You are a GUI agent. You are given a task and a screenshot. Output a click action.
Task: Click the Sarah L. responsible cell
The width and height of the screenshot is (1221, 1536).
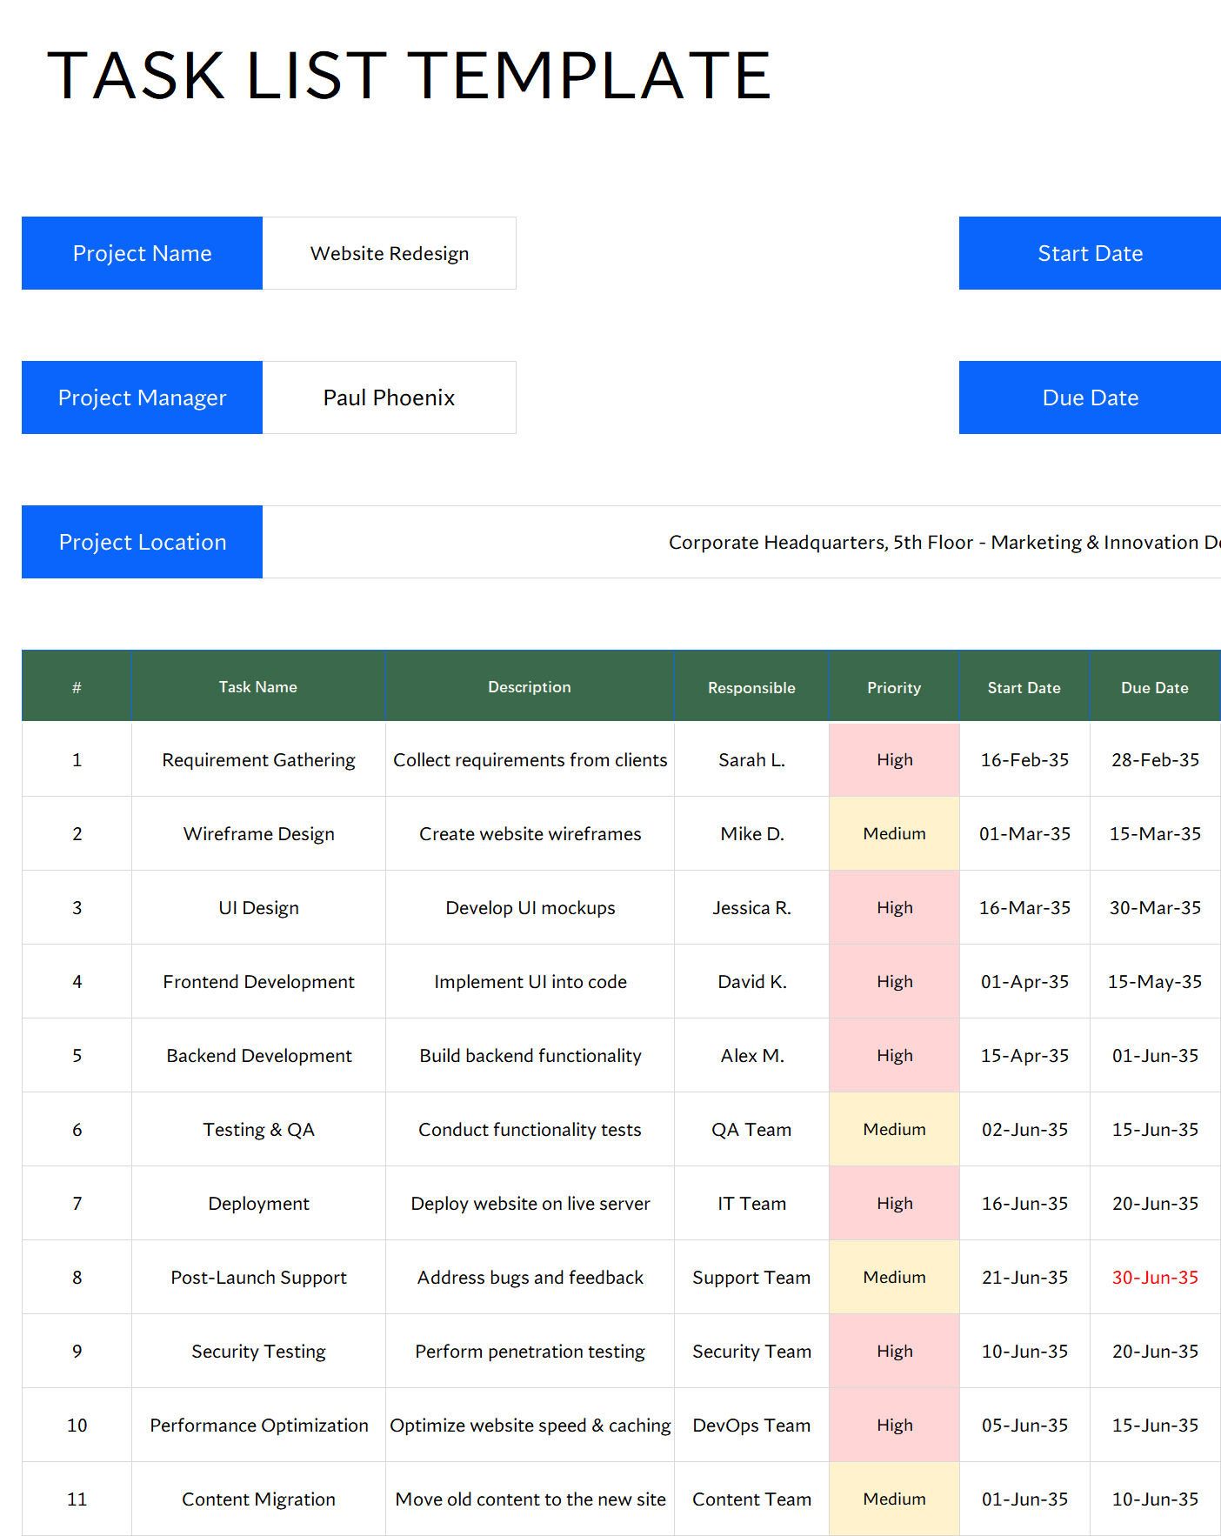pyautogui.click(x=751, y=760)
